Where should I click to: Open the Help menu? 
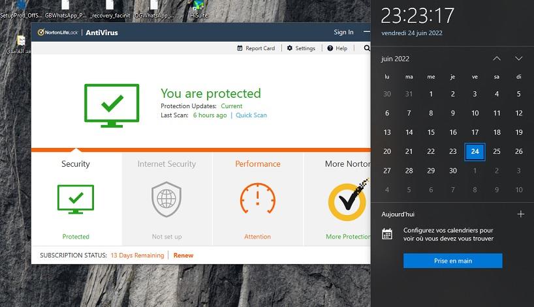point(337,48)
